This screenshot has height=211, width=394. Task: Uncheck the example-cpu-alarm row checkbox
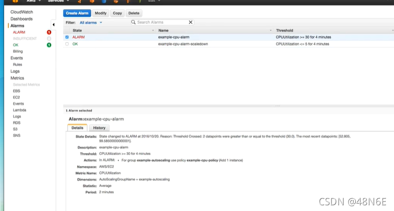[67, 37]
